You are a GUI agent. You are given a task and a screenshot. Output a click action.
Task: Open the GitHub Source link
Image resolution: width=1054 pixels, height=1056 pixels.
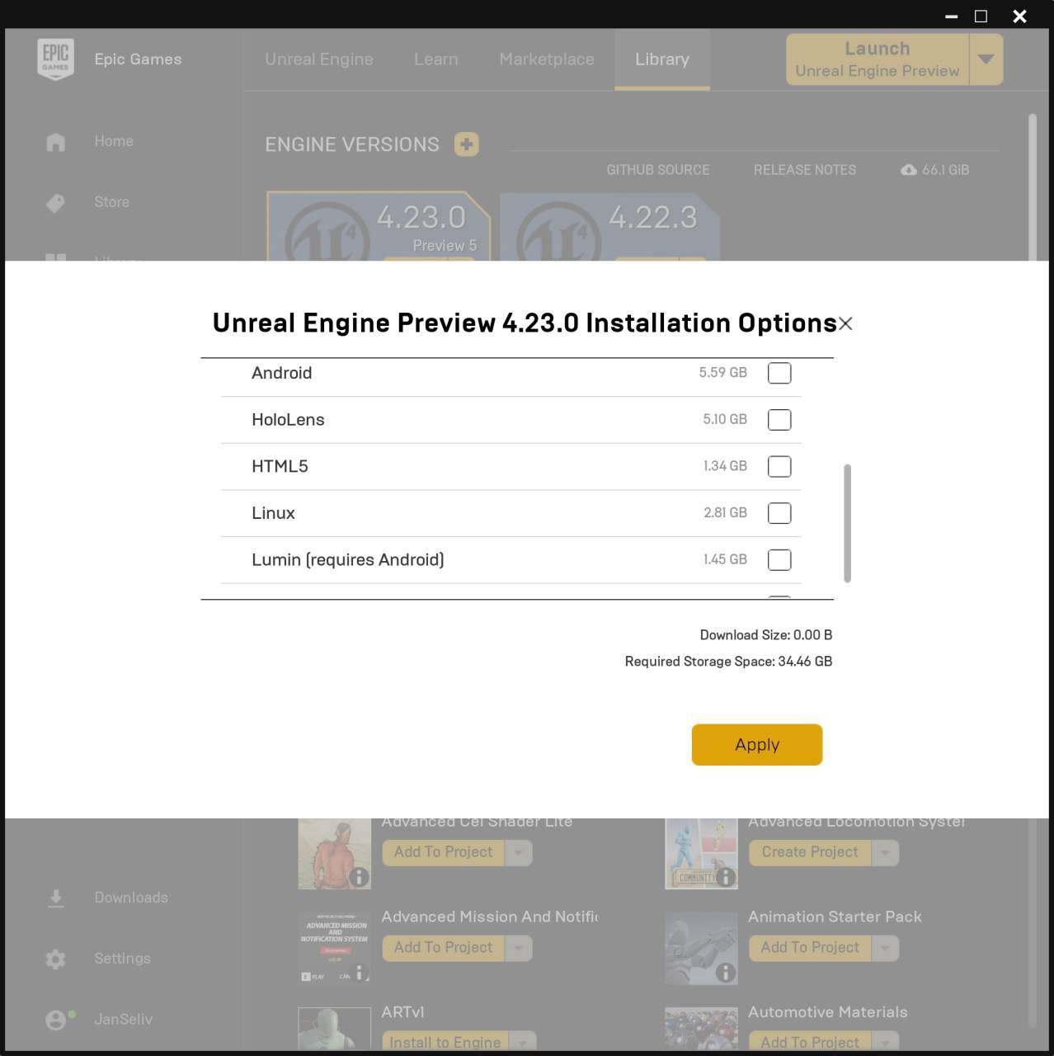[657, 170]
